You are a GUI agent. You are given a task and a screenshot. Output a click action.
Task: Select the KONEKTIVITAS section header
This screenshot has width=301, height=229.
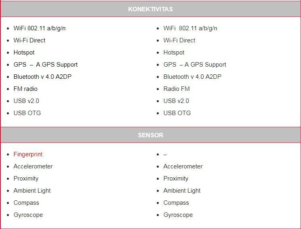(x=150, y=9)
